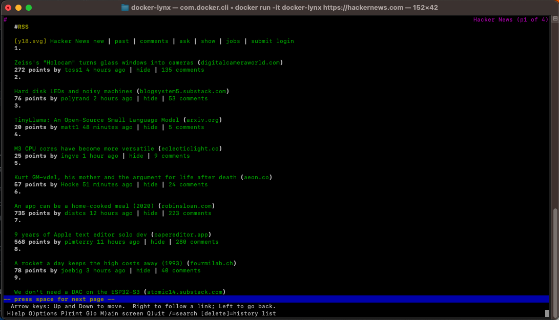Go to the 'past' section
The width and height of the screenshot is (559, 320).
122,41
